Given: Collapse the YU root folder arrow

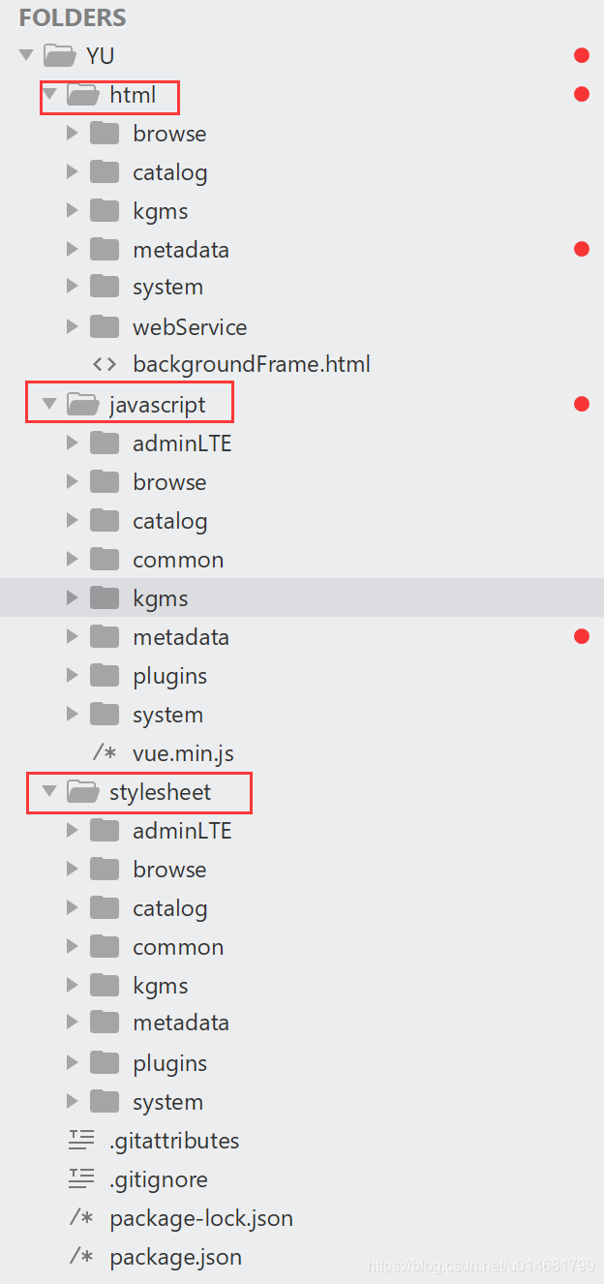Looking at the screenshot, I should coord(26,55).
